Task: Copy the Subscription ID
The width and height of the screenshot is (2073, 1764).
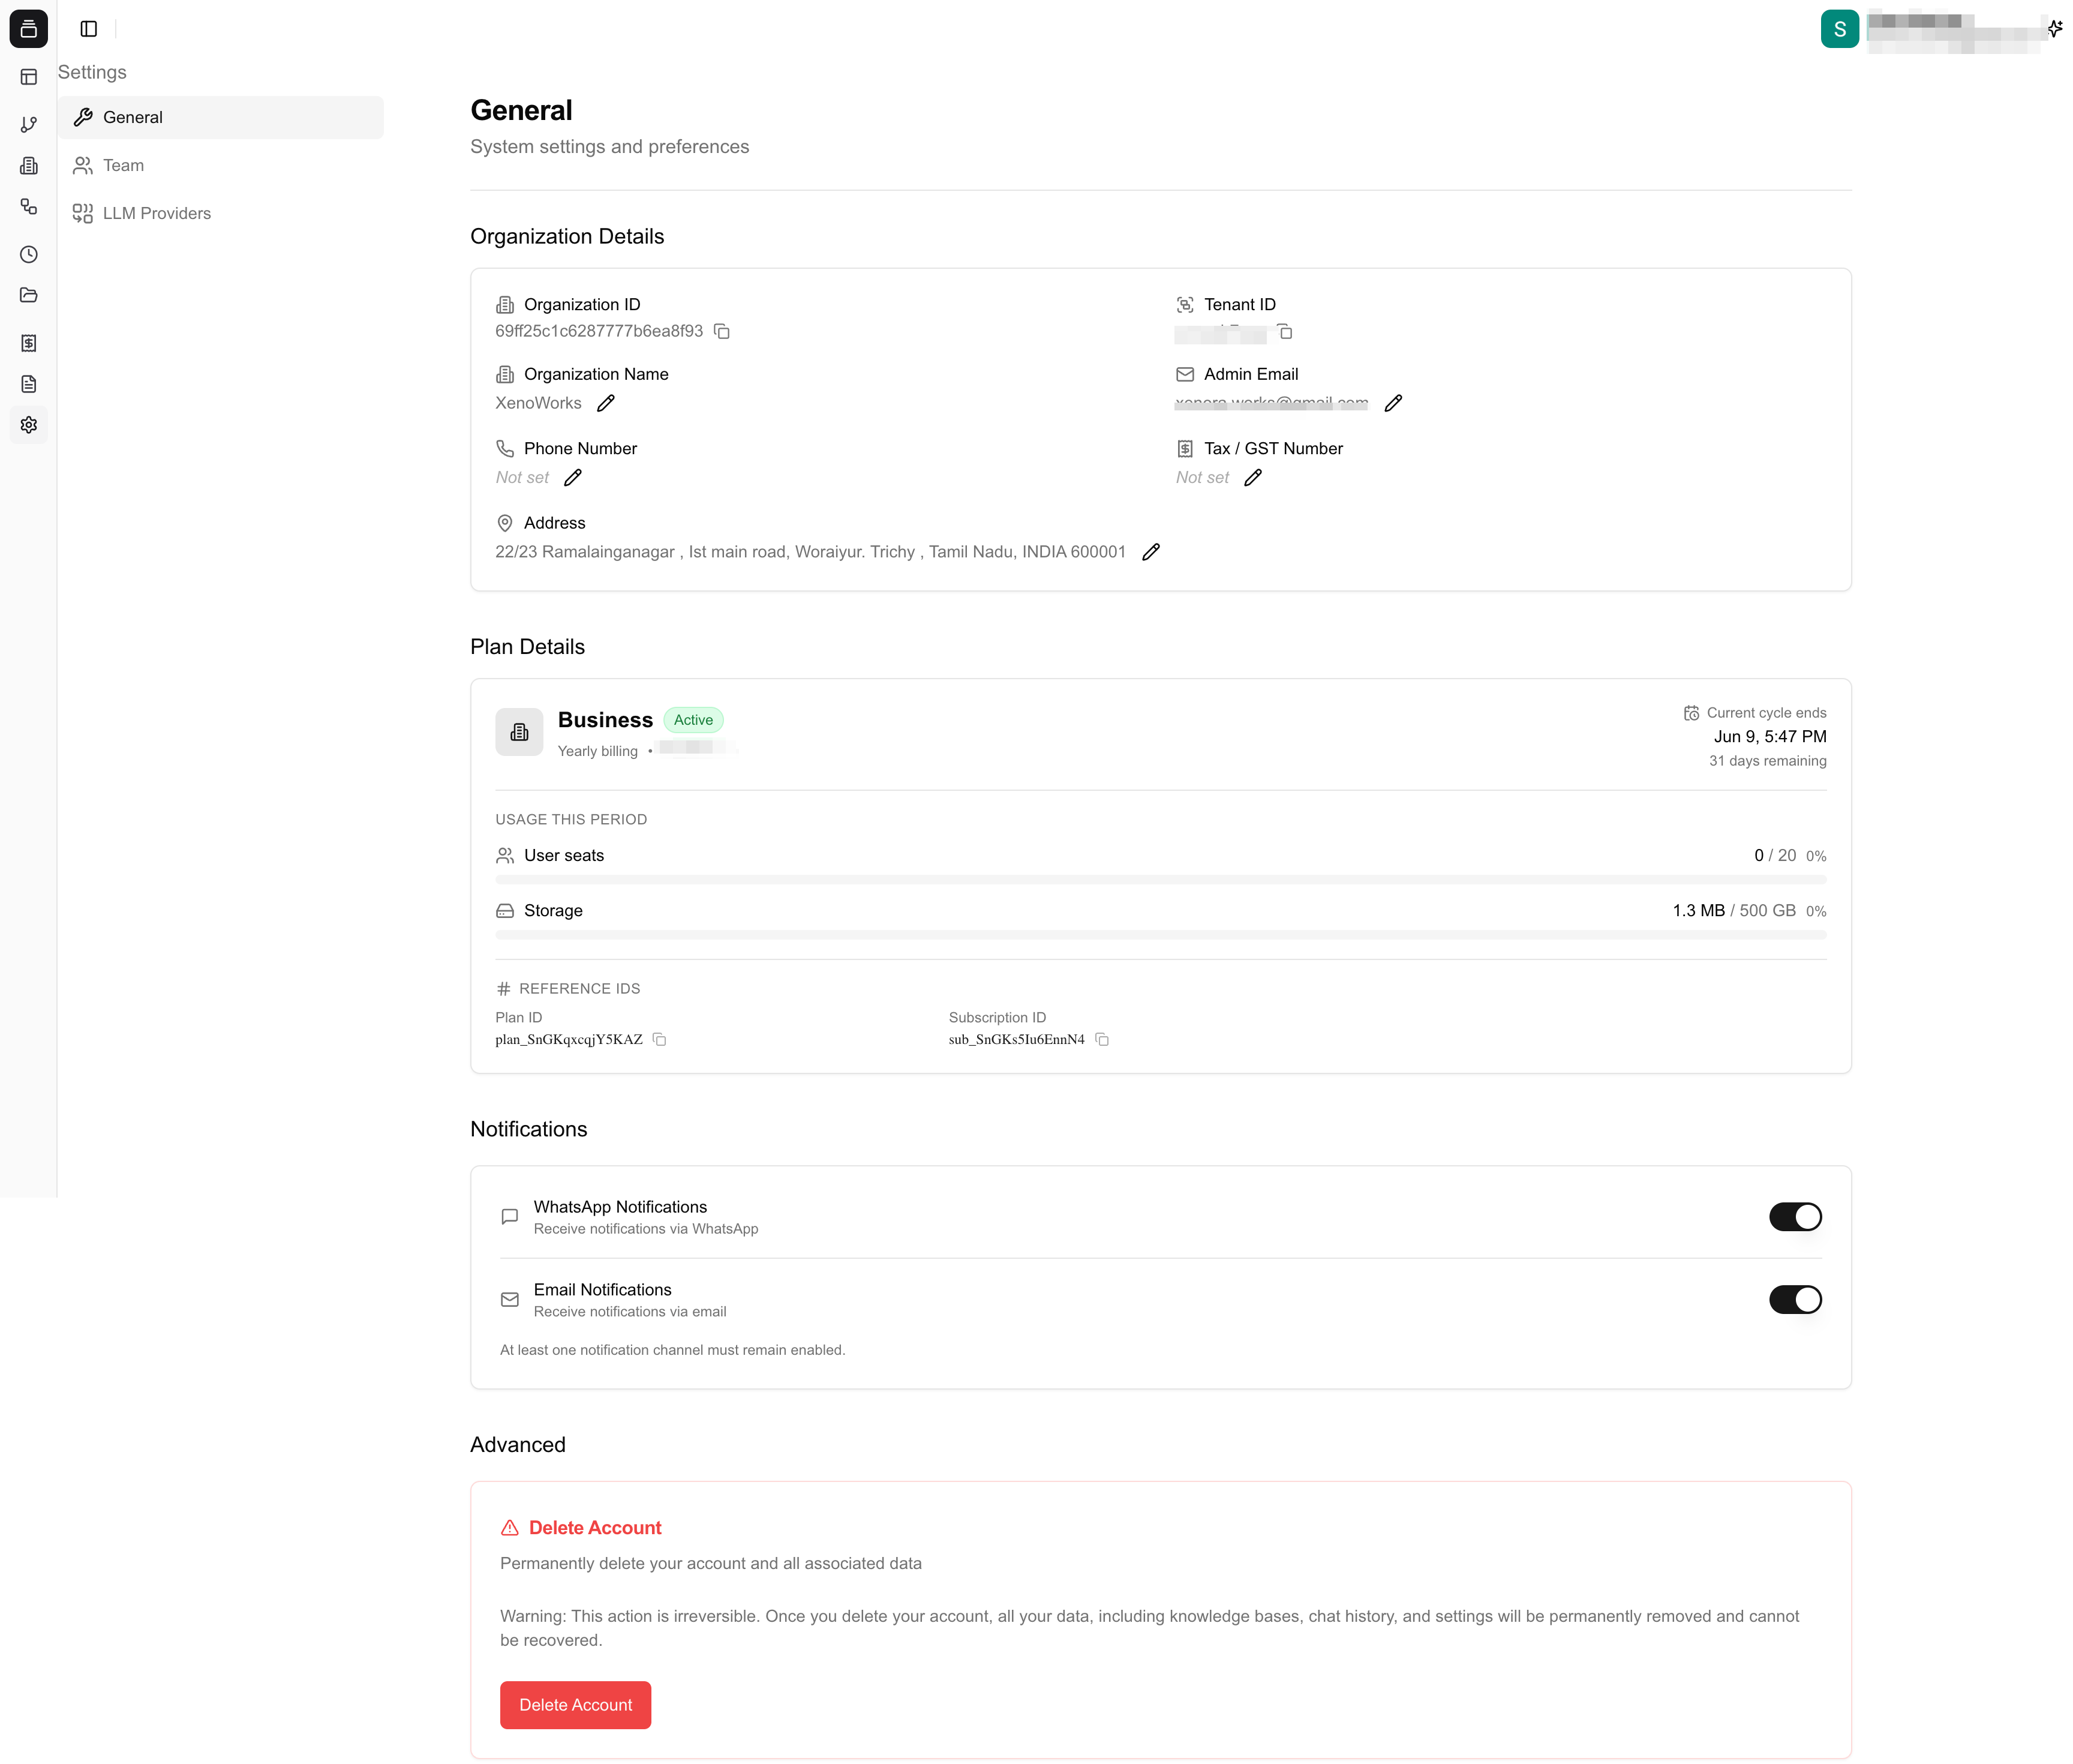Action: 1102,1040
